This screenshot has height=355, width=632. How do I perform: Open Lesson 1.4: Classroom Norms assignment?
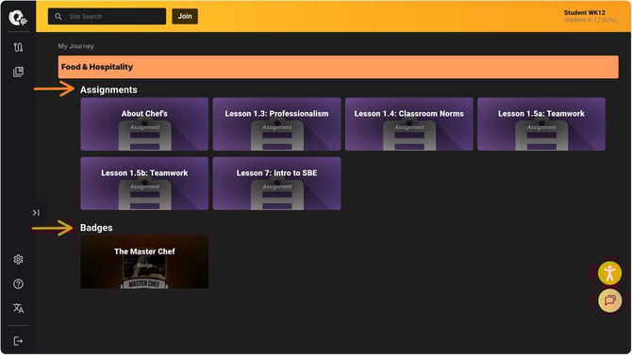pyautogui.click(x=408, y=124)
